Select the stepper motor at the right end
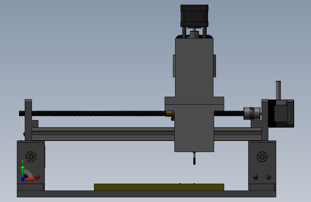 [281, 114]
